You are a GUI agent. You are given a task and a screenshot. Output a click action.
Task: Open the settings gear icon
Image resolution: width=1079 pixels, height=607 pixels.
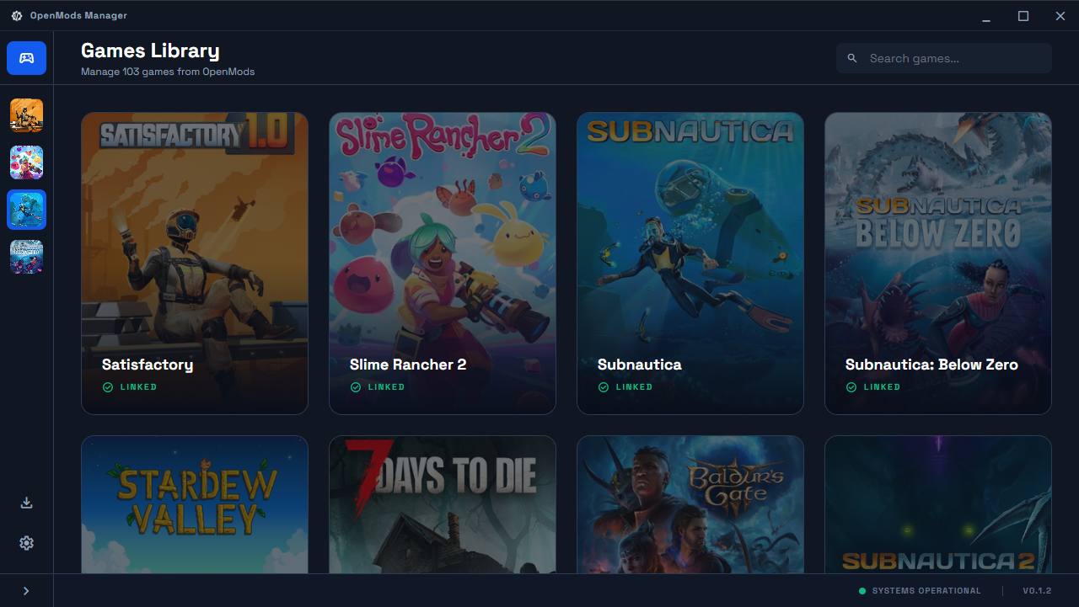(26, 543)
